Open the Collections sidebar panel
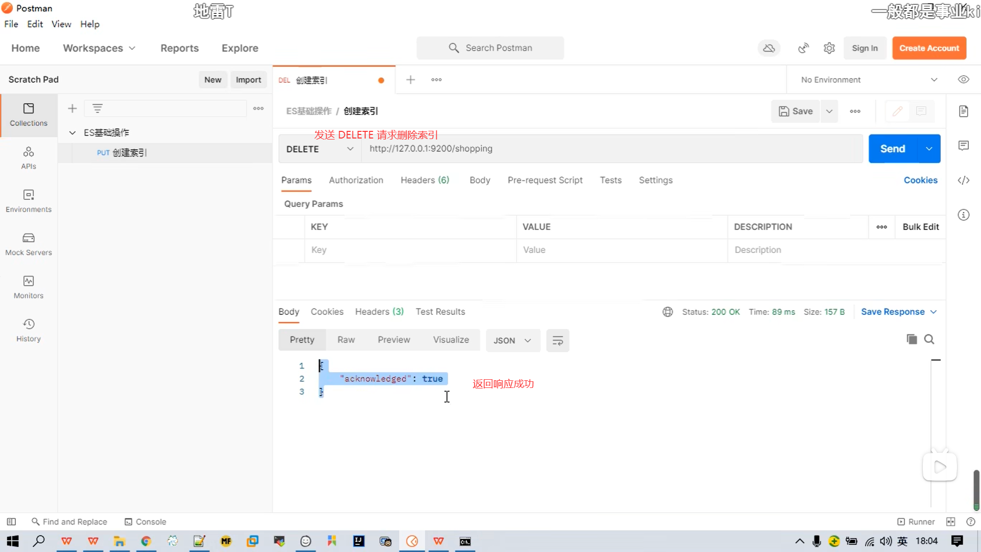981x552 pixels. [29, 114]
